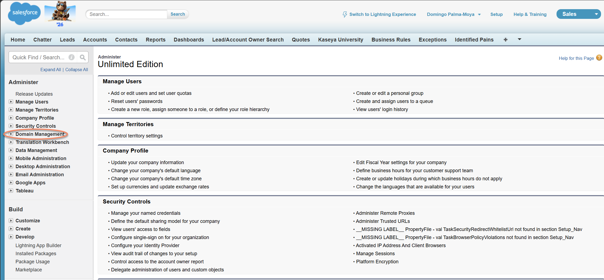Expand the Domain Management tree node
The width and height of the screenshot is (604, 280).
[x=11, y=134]
